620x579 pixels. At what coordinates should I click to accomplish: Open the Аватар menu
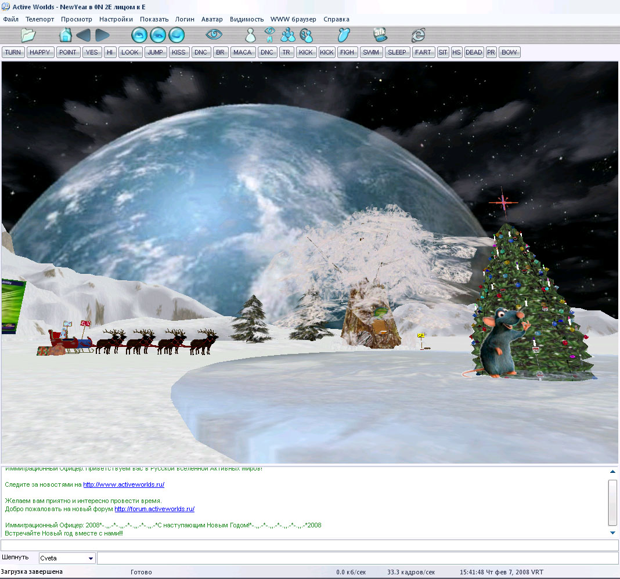(212, 19)
